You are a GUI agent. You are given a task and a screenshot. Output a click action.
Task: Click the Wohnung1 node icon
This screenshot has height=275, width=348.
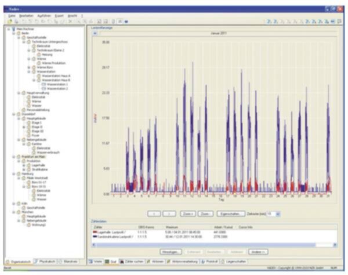pyautogui.click(x=28, y=225)
